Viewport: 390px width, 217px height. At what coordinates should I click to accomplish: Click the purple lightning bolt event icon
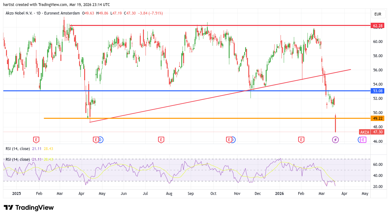pyautogui.click(x=335, y=140)
